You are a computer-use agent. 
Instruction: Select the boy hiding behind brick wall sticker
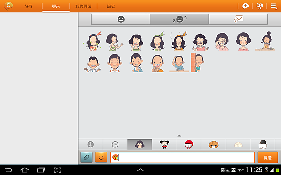point(197,63)
